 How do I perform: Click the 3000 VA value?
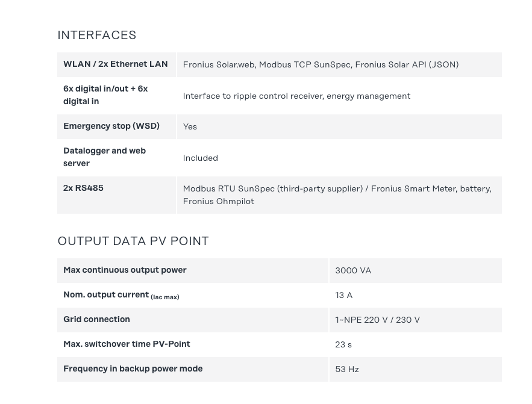pyautogui.click(x=353, y=270)
